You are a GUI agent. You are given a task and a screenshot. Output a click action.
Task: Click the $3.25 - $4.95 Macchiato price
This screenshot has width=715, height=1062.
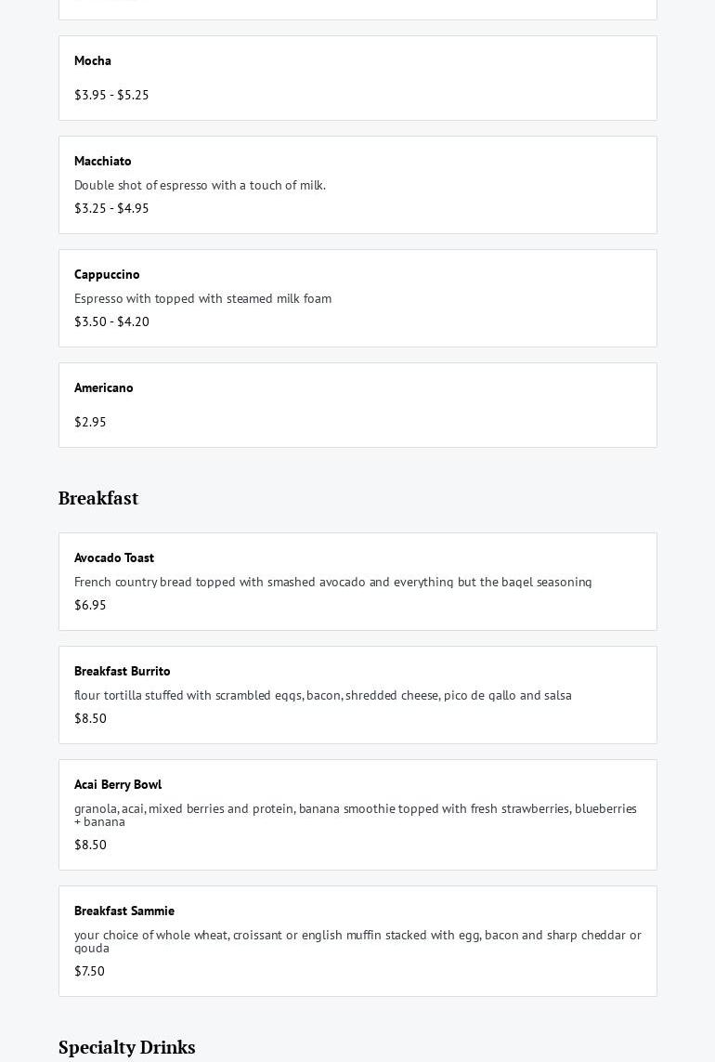pyautogui.click(x=111, y=208)
